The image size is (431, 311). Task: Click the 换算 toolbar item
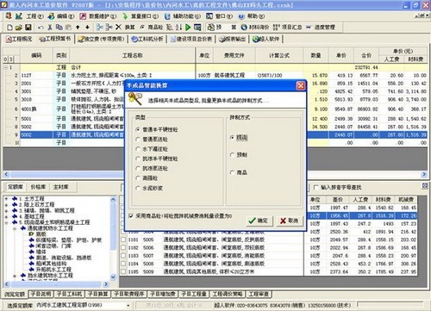point(129,28)
